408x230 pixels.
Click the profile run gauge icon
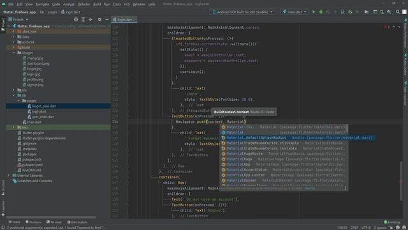point(328,12)
